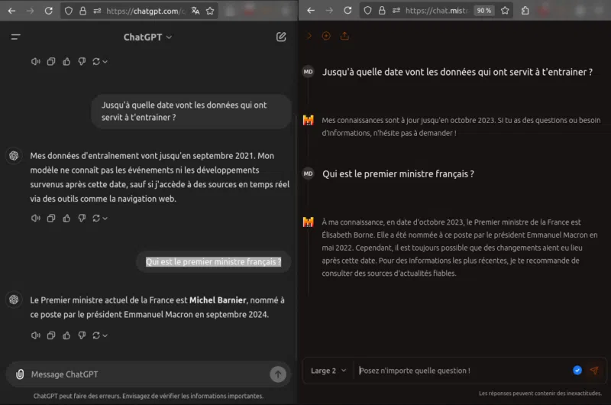Open the extensions icon in the Mistral browser
The image size is (611, 405).
click(x=525, y=11)
